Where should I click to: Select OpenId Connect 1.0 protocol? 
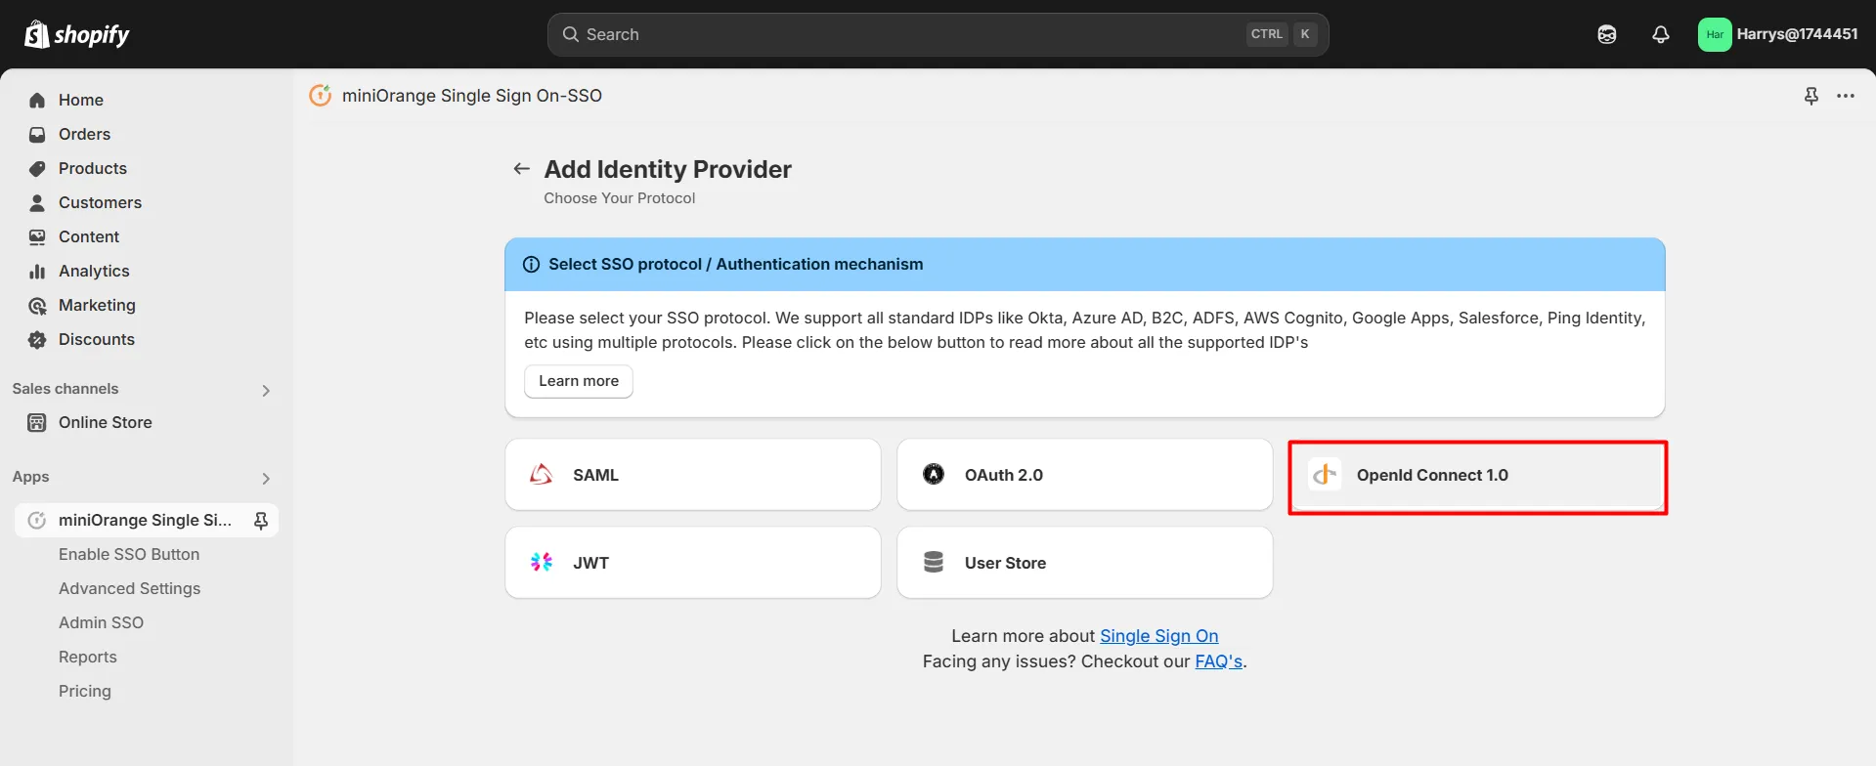pyautogui.click(x=1477, y=476)
